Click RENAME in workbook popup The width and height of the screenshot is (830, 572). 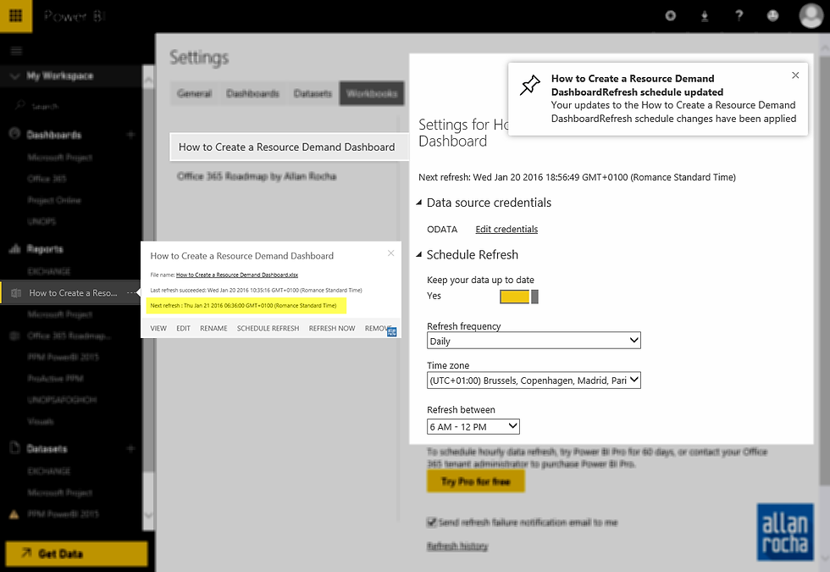click(213, 329)
